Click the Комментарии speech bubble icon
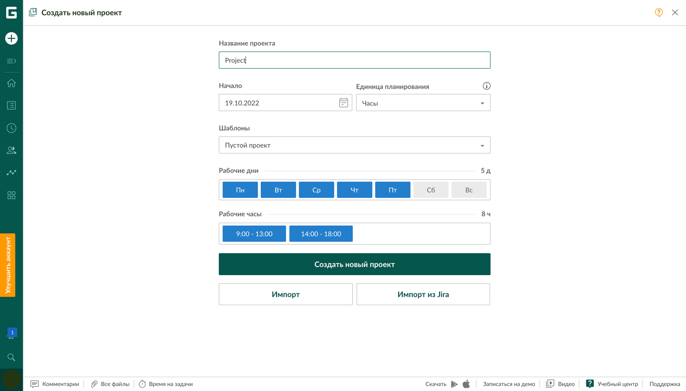 click(34, 384)
